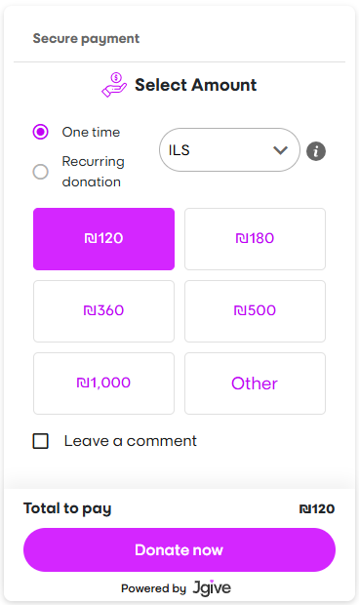Click the Secure payment header
This screenshot has height=605, width=359.
point(86,39)
